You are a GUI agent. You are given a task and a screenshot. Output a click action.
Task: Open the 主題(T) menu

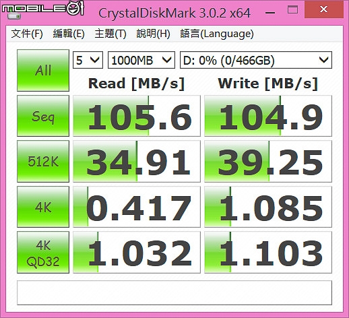tap(110, 34)
